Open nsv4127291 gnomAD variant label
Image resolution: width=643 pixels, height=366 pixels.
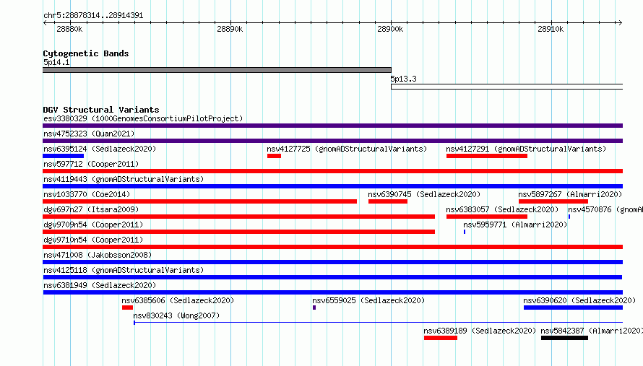click(526, 149)
